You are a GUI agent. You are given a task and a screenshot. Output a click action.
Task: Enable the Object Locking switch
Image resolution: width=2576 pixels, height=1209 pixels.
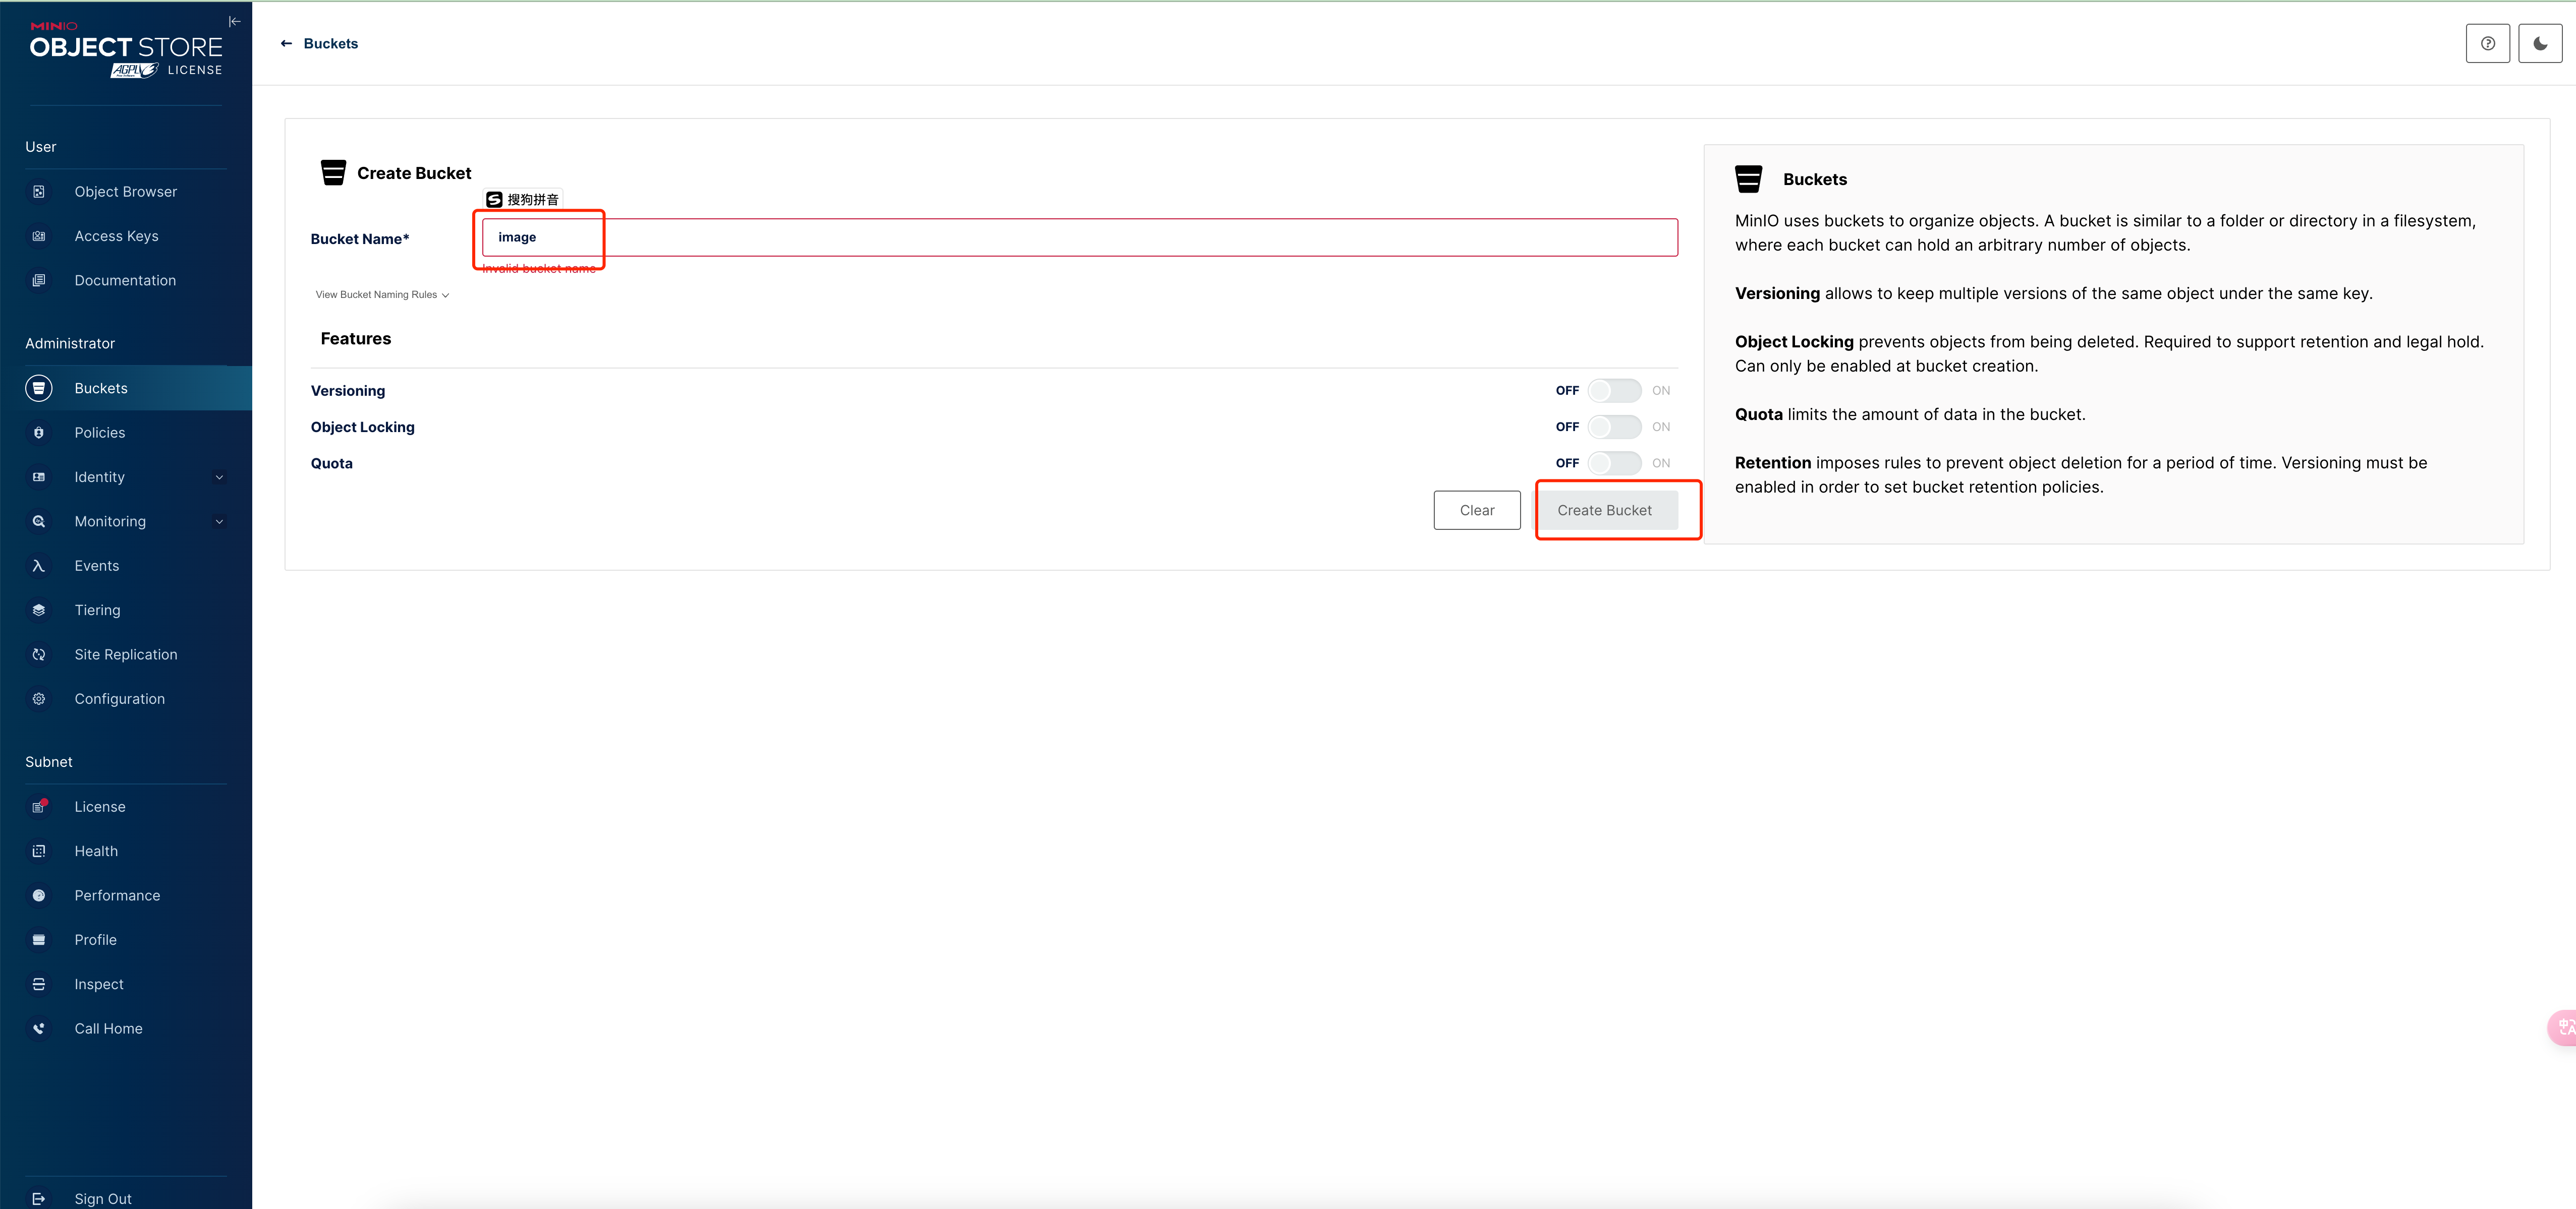[1614, 427]
